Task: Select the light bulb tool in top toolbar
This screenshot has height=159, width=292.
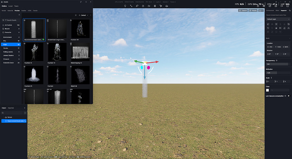Action: (125, 6)
